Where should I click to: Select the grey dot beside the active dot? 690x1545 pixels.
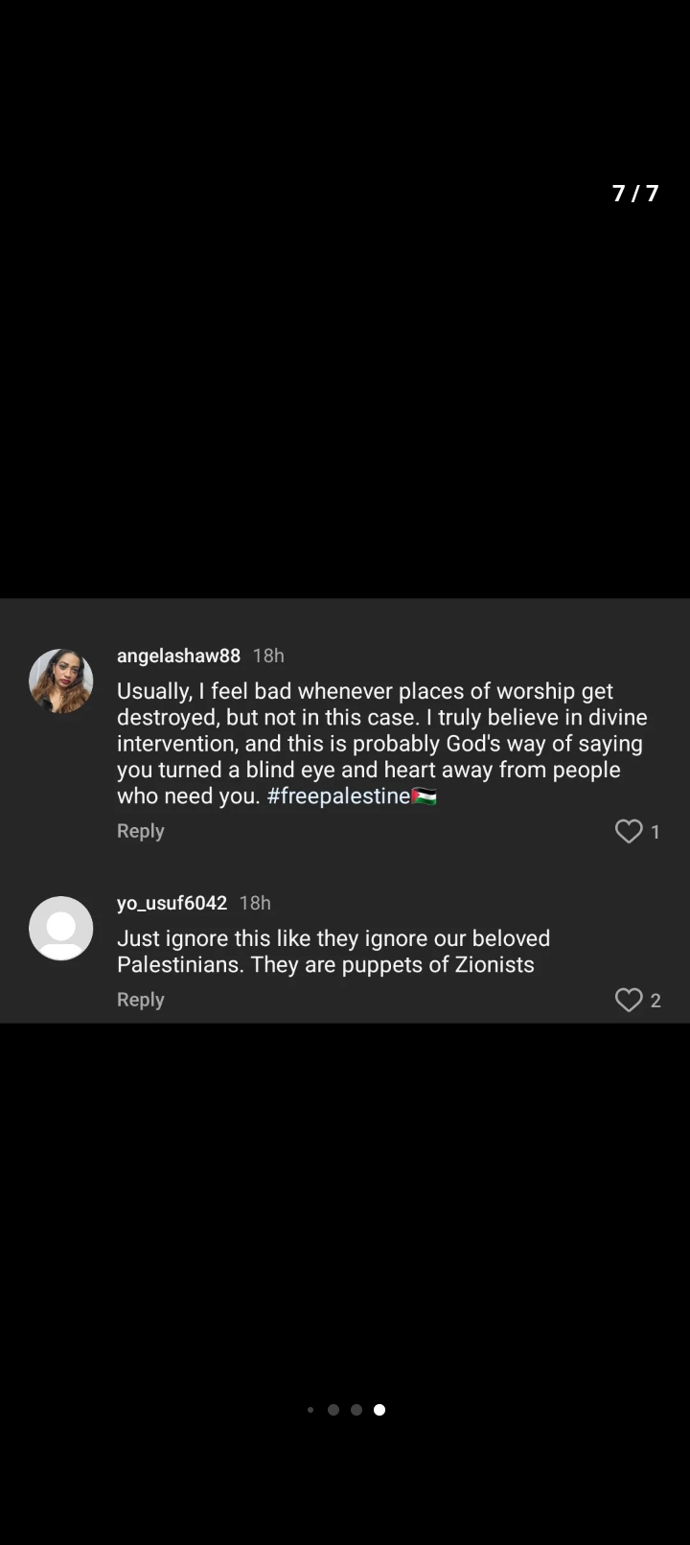pos(356,1410)
